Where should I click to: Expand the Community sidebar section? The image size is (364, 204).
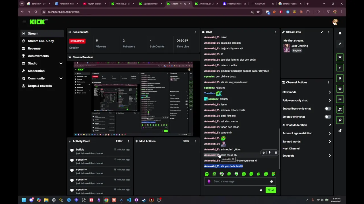pos(61,78)
